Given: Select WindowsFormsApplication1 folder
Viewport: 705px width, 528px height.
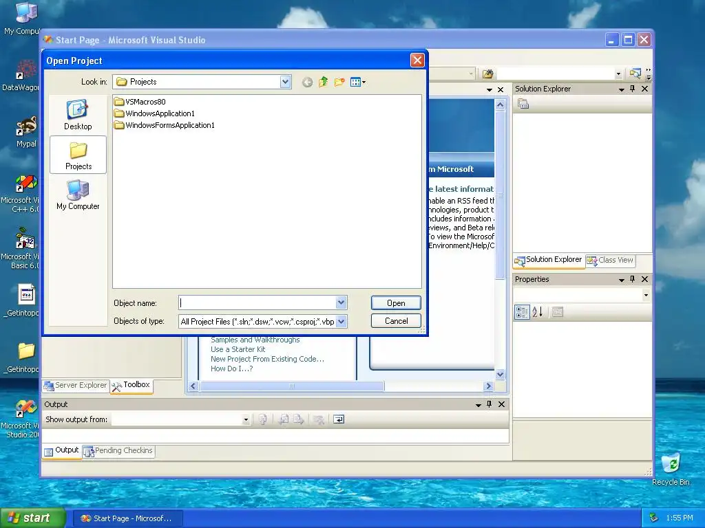Looking at the screenshot, I should pyautogui.click(x=164, y=125).
